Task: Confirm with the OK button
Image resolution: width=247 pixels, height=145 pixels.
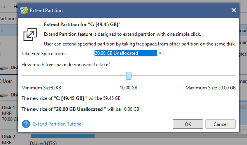Action: (x=188, y=124)
